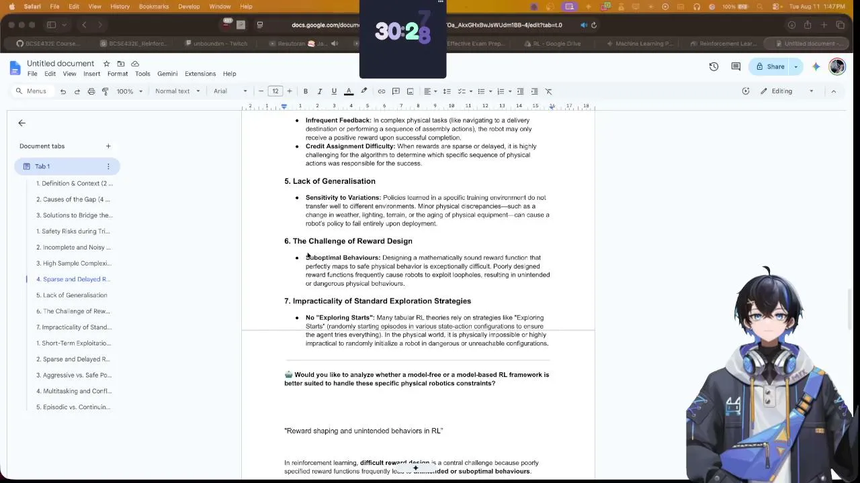860x483 pixels.
Task: Click the Google account avatar
Action: [837, 66]
